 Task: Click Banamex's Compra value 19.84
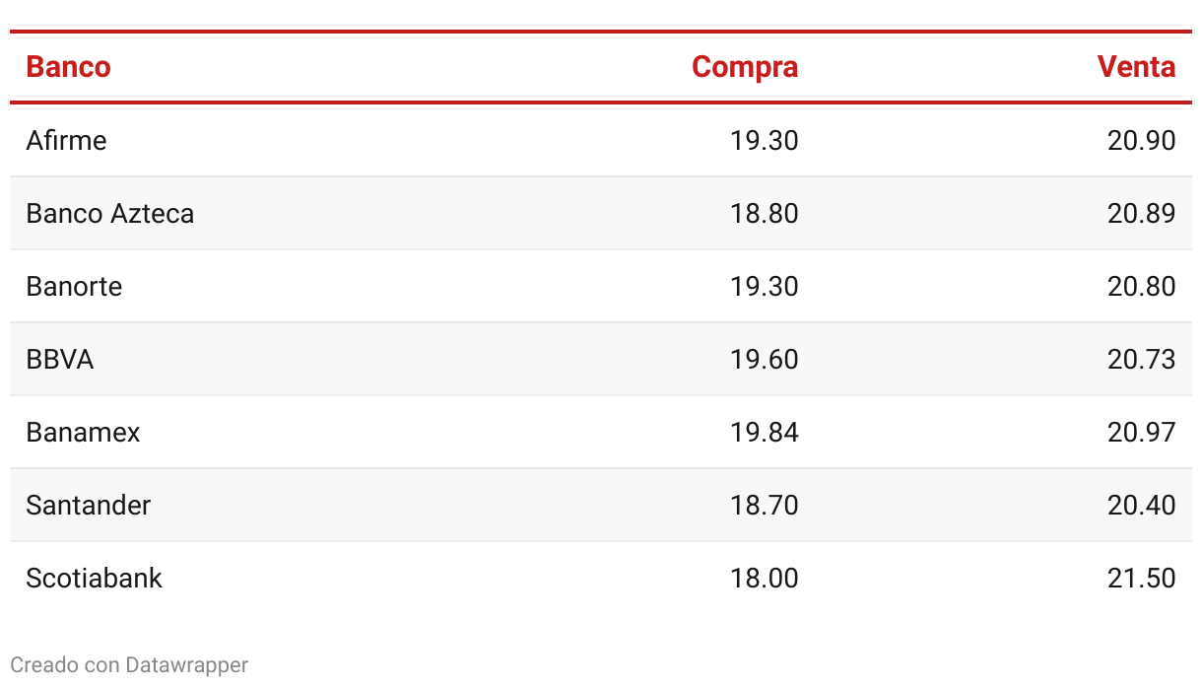(765, 433)
